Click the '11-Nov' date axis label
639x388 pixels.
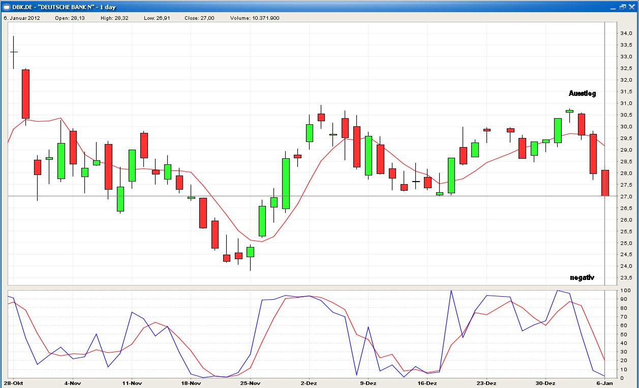pos(132,383)
